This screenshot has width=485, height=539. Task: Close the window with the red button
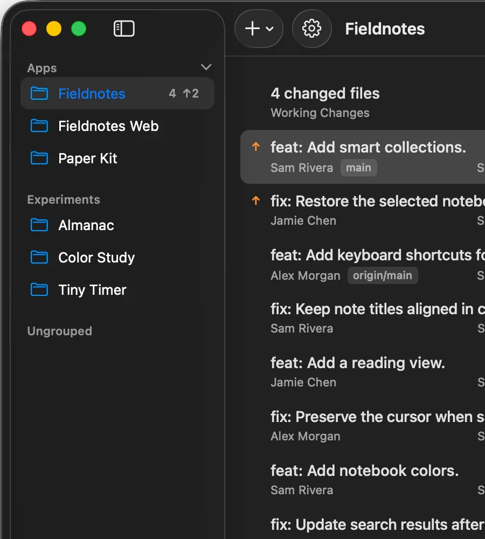click(29, 29)
